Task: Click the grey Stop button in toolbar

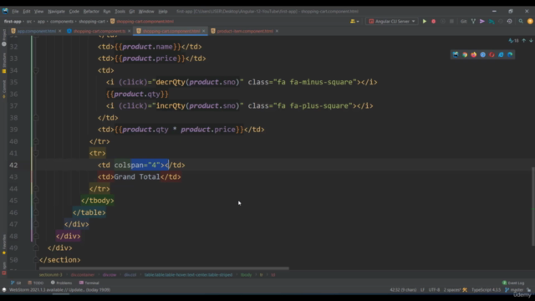Action: click(451, 21)
